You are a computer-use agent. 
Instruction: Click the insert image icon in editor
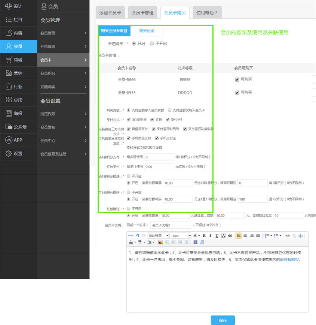coord(160,242)
